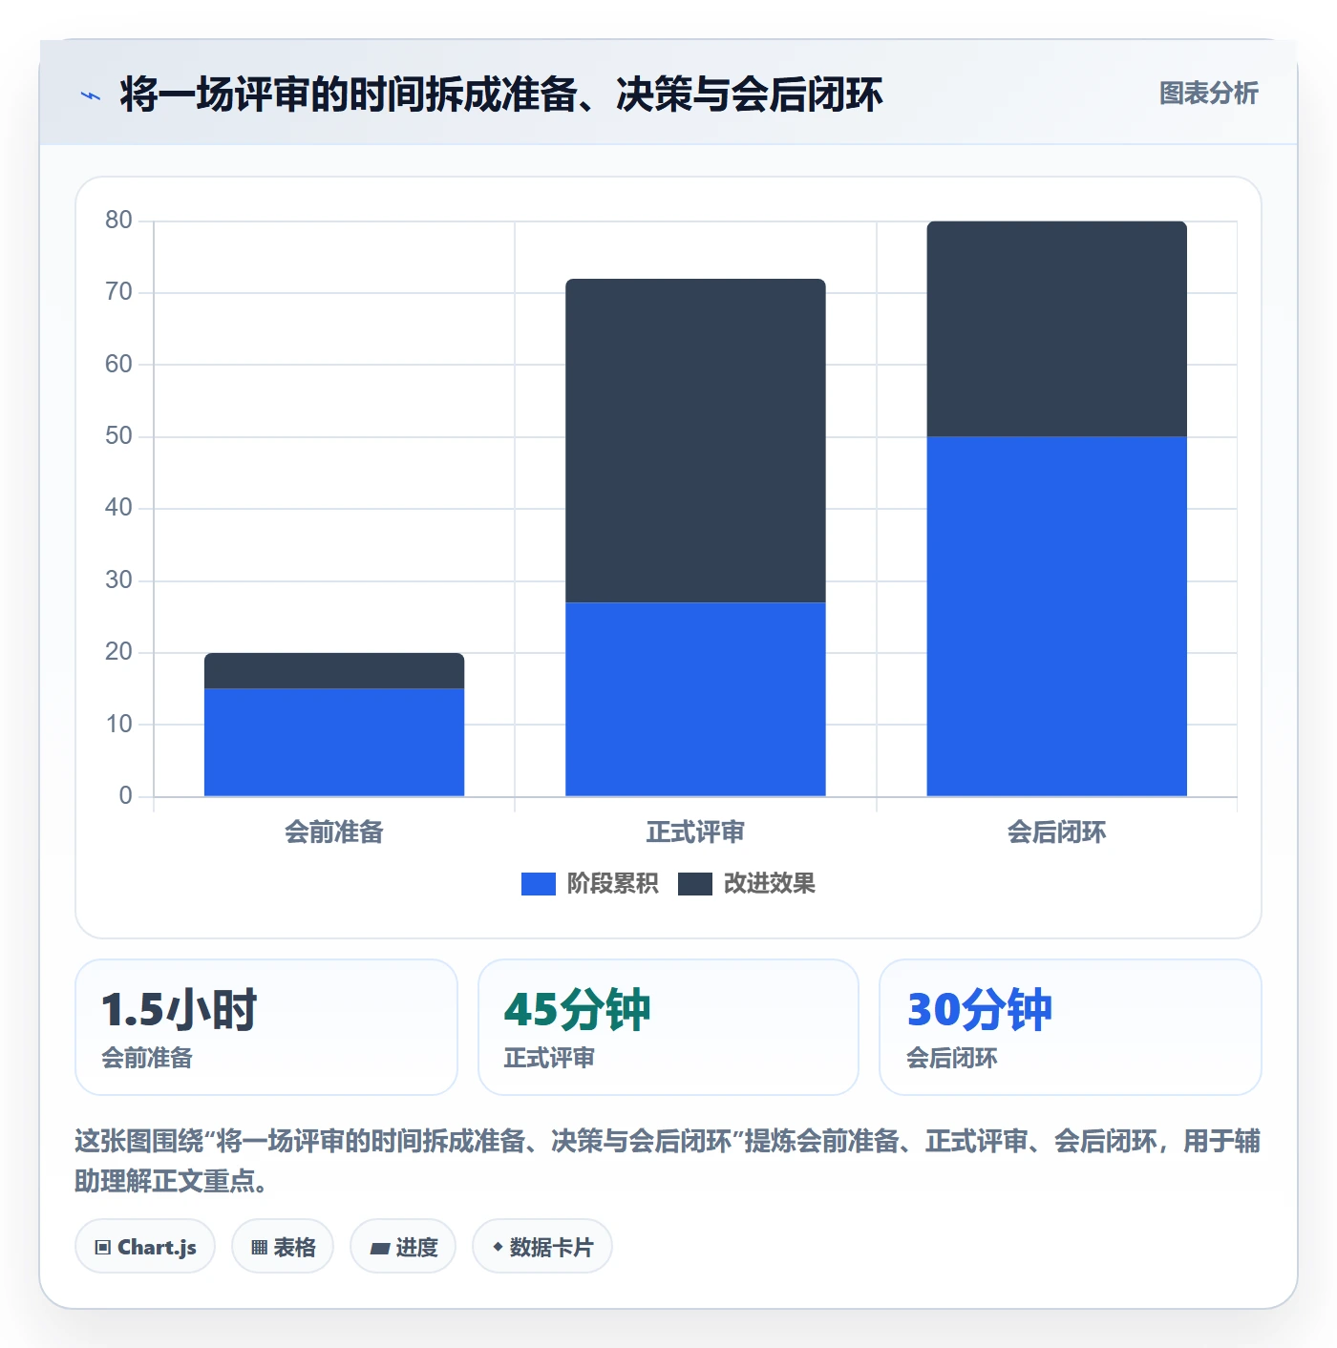Click the y-axis value 80
1337x1348 pixels.
(x=118, y=221)
